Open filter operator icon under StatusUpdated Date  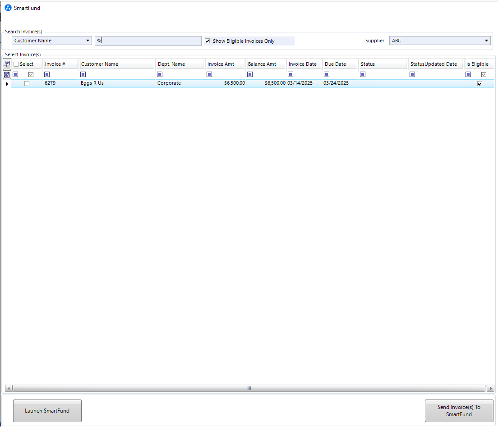pos(412,74)
